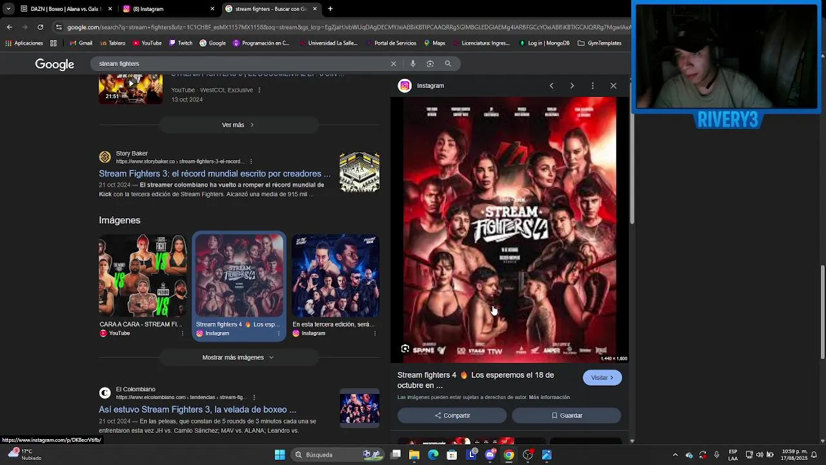Open the tab search dropdown arrow

tap(8, 9)
